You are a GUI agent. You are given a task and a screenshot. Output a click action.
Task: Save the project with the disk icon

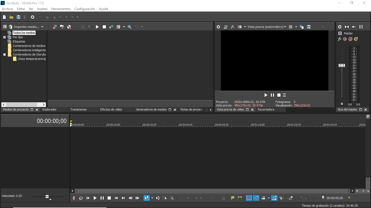point(18,17)
